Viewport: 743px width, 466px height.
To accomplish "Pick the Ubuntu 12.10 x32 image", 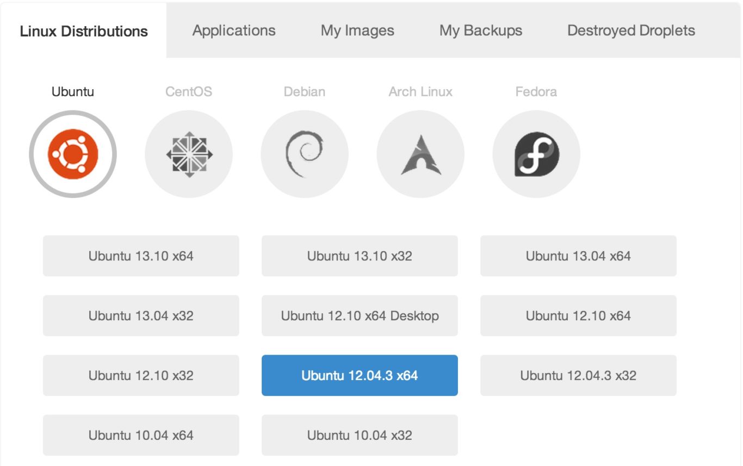I will coord(141,375).
